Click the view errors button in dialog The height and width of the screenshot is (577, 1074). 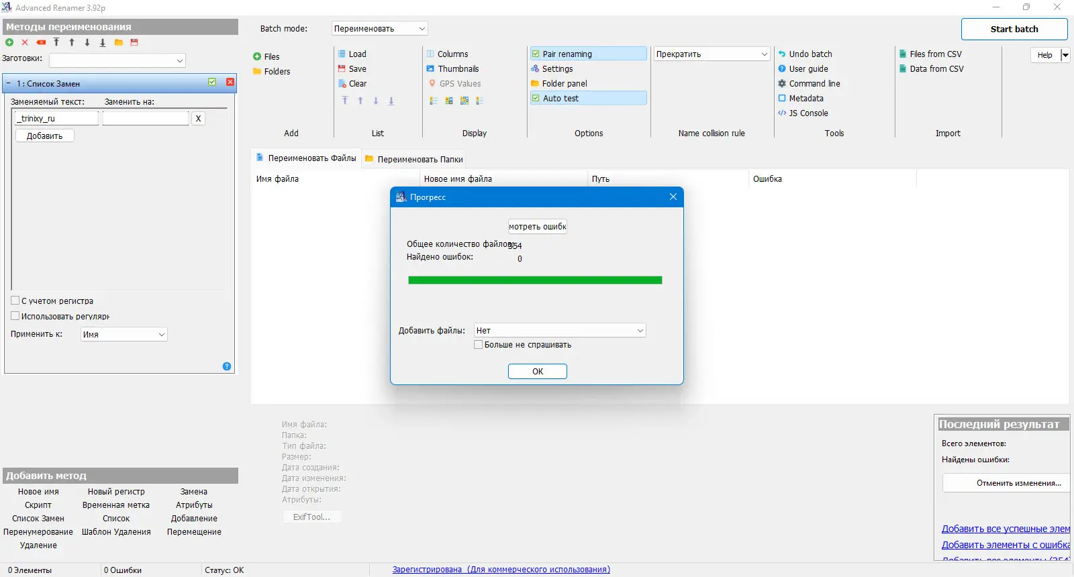(x=538, y=227)
